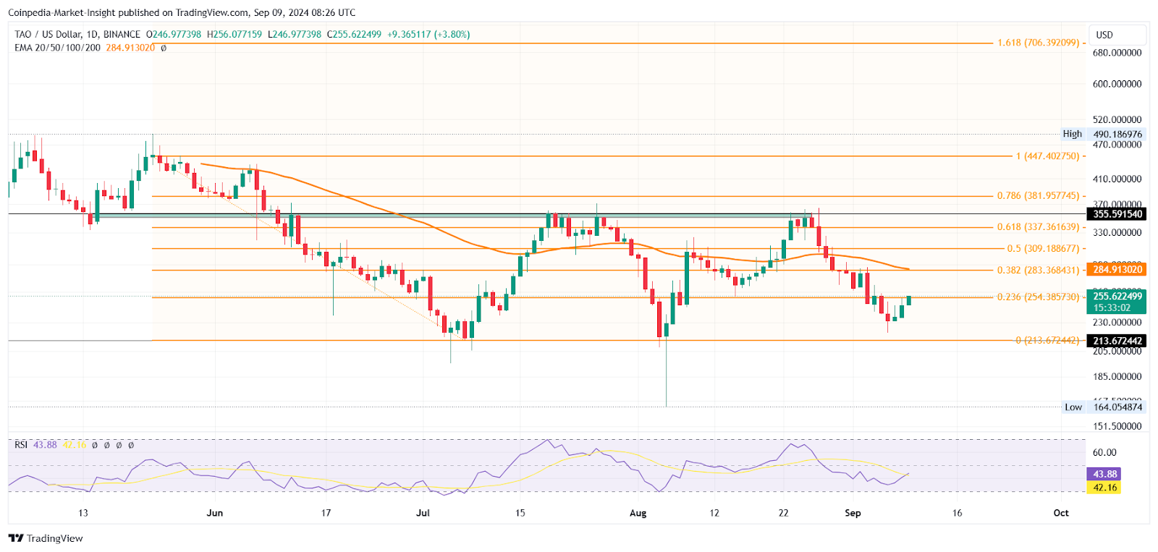
Task: Click the latest green candlestick on chart
Action: click(x=908, y=300)
